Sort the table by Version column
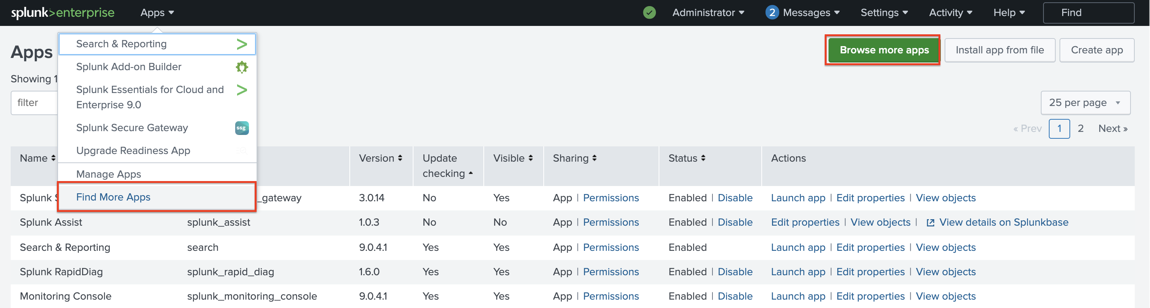The height and width of the screenshot is (308, 1150). (380, 158)
